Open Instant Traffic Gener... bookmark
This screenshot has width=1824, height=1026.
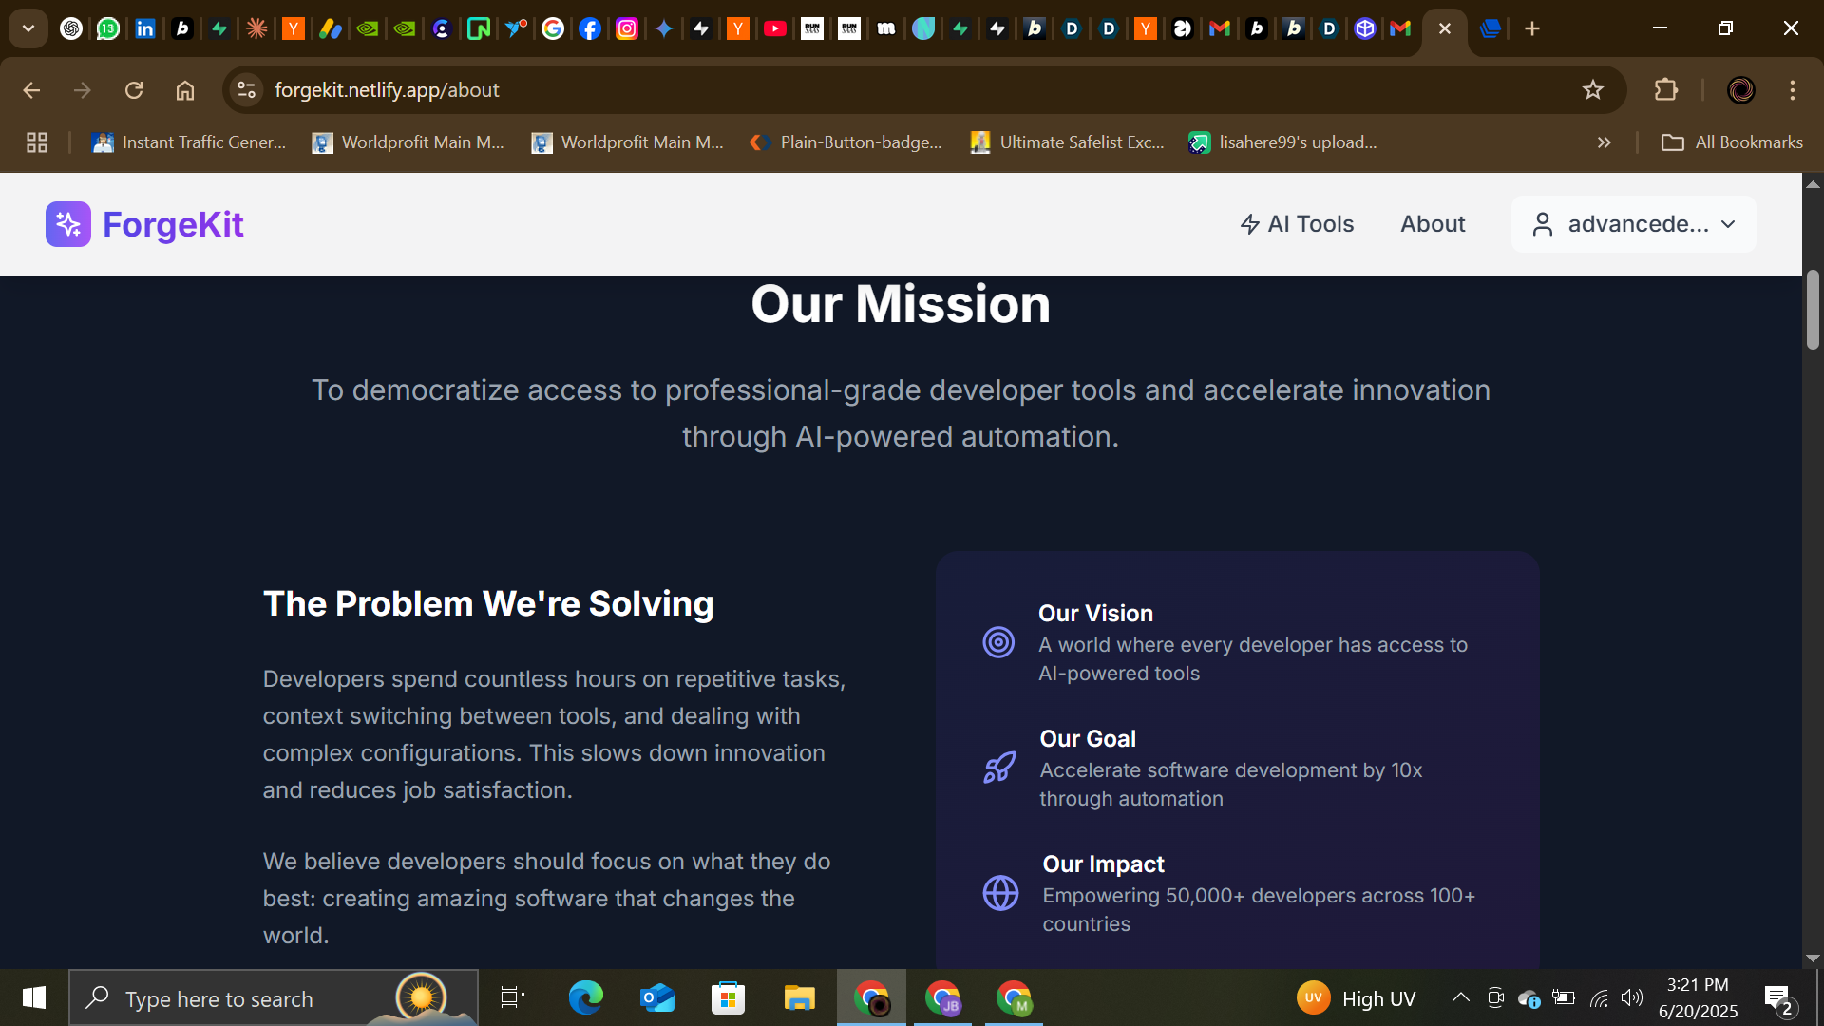[188, 142]
